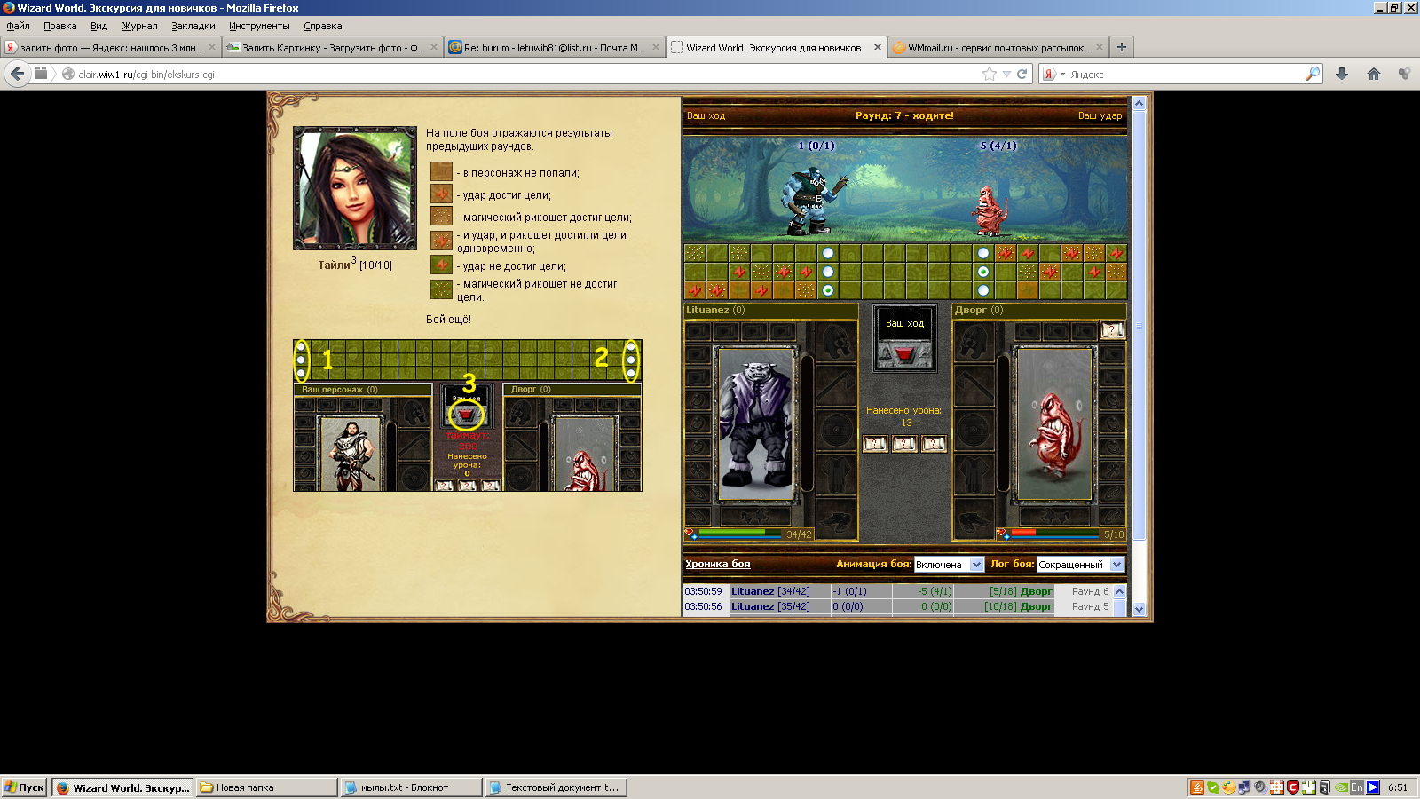Open a new tab with the plus button
The image size is (1420, 799).
pos(1122,47)
